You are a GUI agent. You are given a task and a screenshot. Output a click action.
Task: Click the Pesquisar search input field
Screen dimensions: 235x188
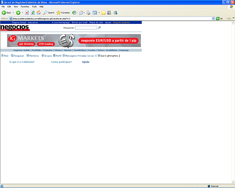[x=86, y=28]
